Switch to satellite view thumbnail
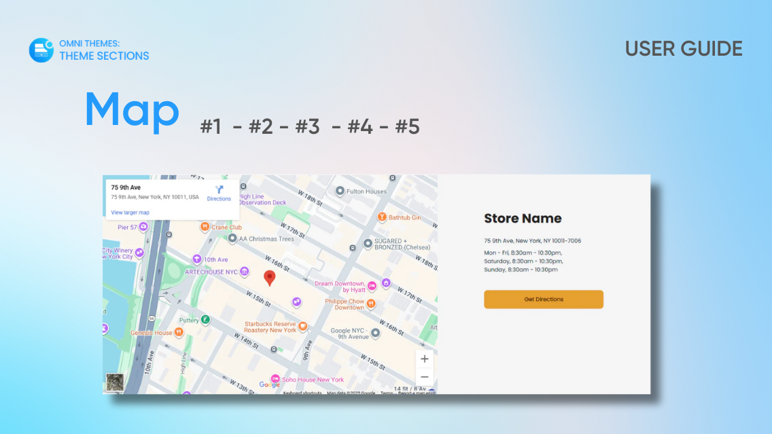772x434 pixels. (115, 382)
